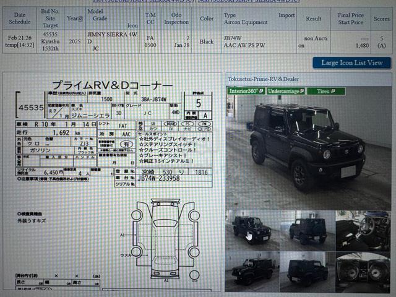
Task: Click sales point '☆クルーズコントロール！'
Action: click(x=168, y=150)
